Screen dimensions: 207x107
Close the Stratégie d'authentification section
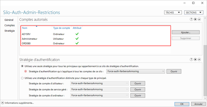click(195, 59)
